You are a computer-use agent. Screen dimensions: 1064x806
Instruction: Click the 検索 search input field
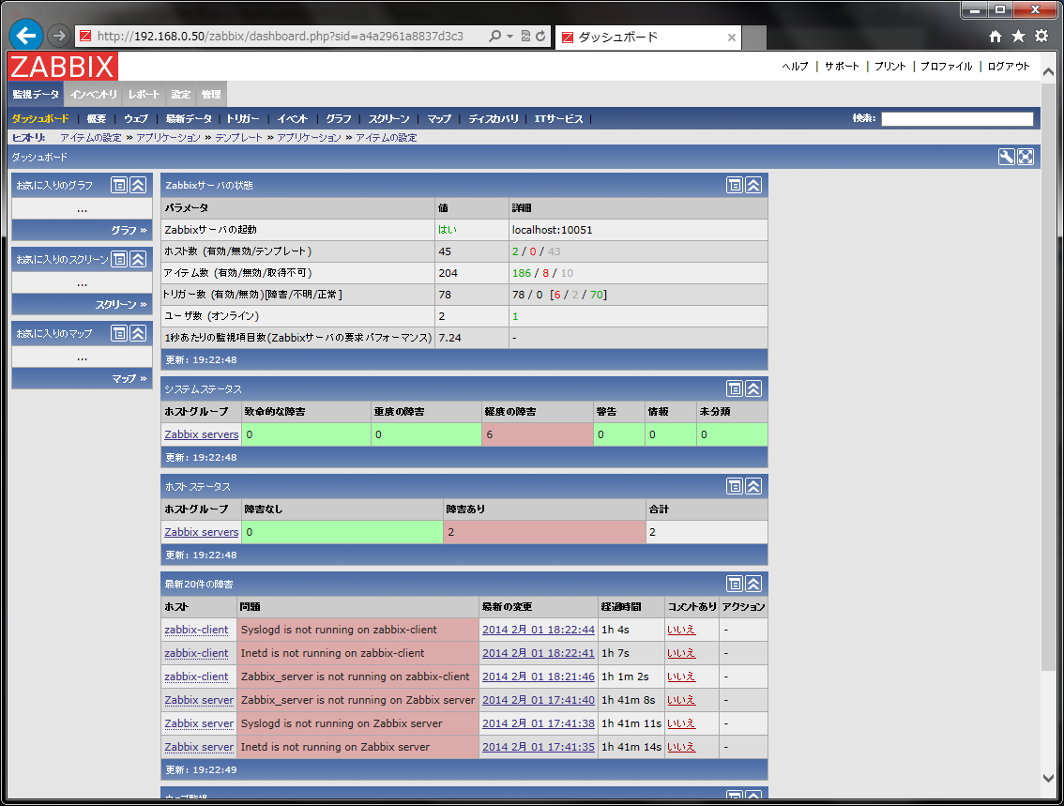[957, 119]
